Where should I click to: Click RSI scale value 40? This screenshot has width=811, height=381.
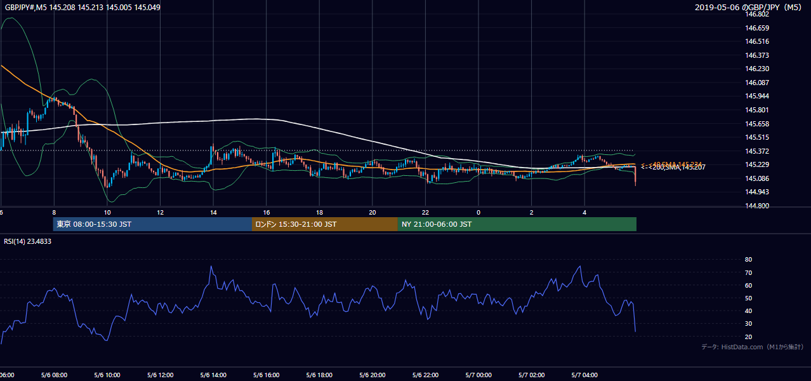pos(748,311)
